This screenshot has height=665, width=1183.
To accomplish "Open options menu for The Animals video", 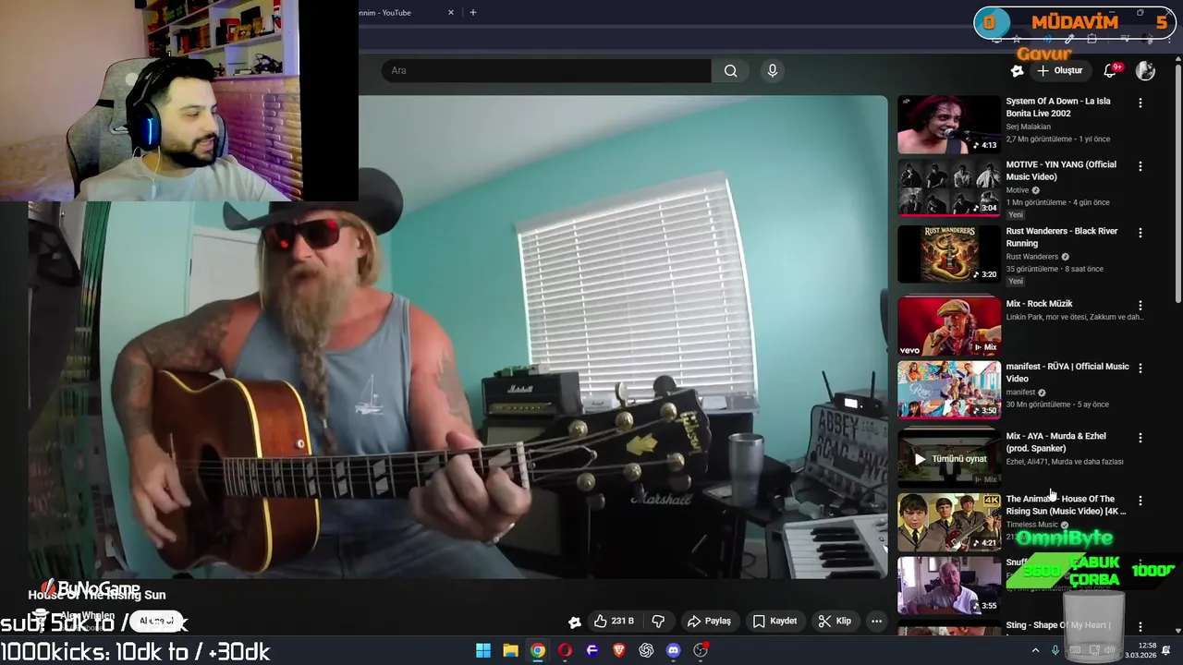I will (x=1140, y=501).
